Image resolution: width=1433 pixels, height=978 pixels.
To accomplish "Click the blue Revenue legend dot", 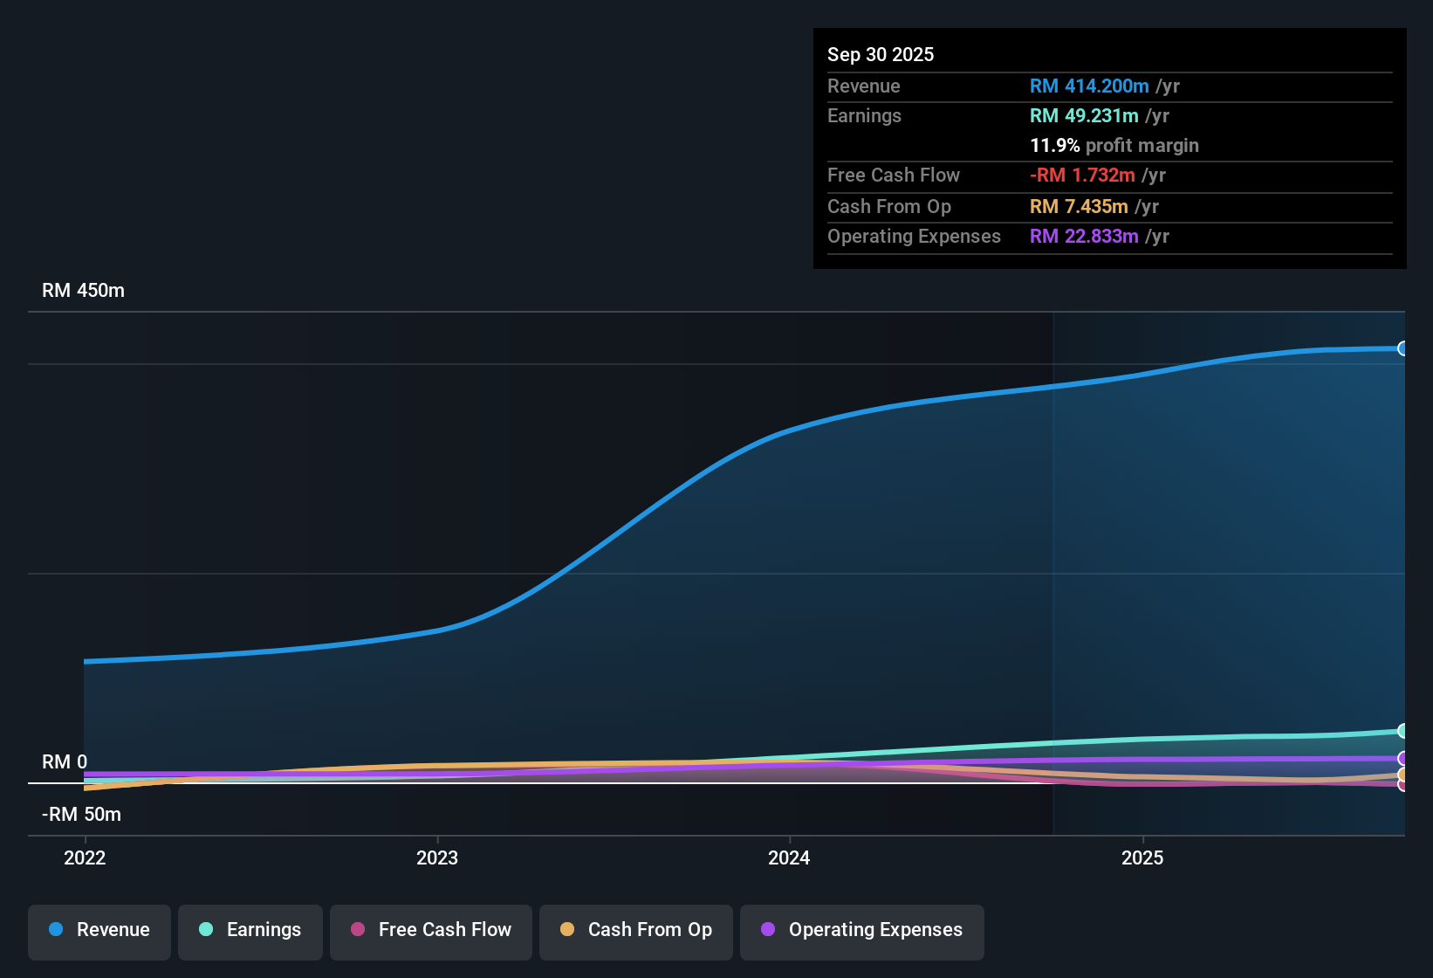I will point(54,930).
